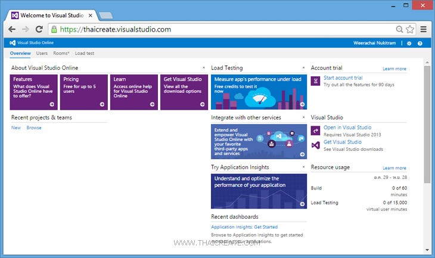Click Learn more beside Resource usage
Image resolution: width=435 pixels, height=258 pixels.
coord(394,168)
